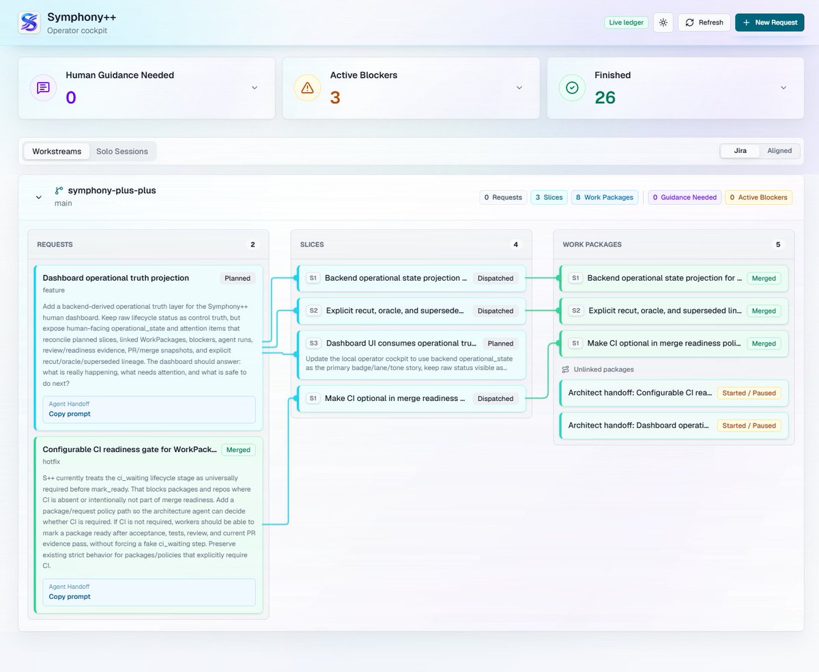
Task: Click the Unlinked packages link icon
Action: [566, 369]
